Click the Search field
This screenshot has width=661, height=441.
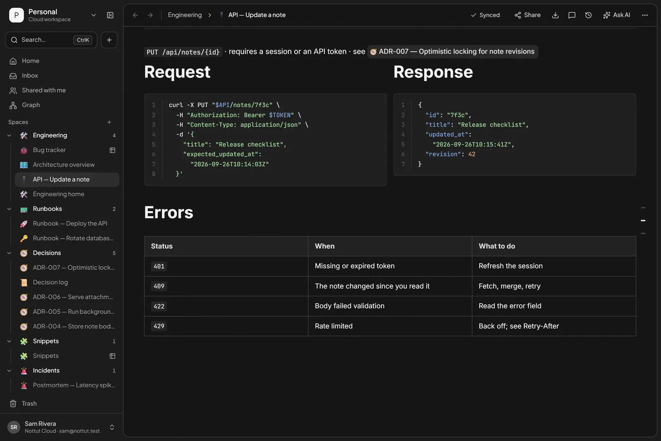[51, 40]
